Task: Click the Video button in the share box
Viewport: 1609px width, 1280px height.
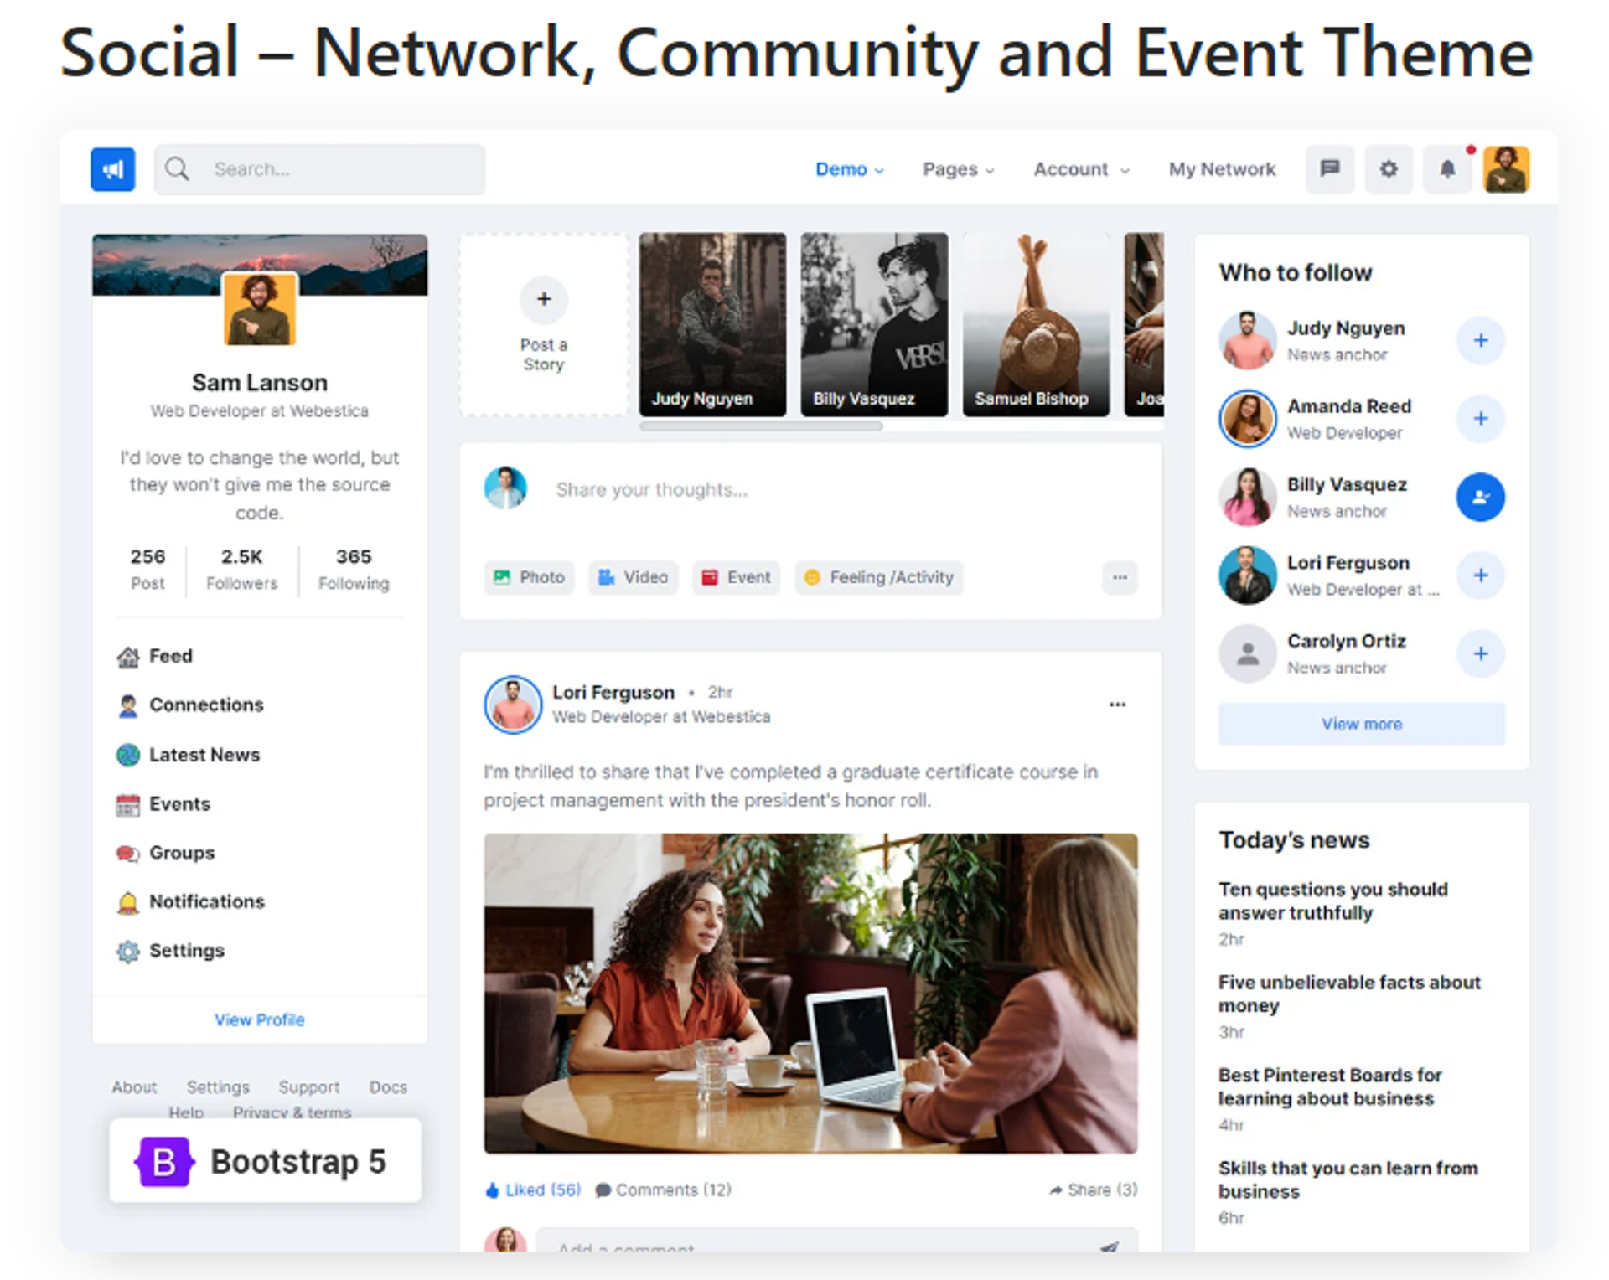Action: (x=633, y=577)
